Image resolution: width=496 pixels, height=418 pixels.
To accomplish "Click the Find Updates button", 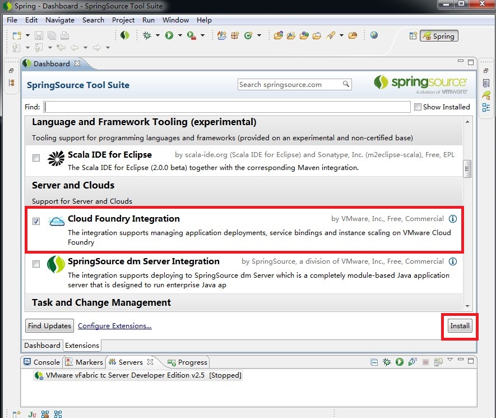I will tap(49, 325).
